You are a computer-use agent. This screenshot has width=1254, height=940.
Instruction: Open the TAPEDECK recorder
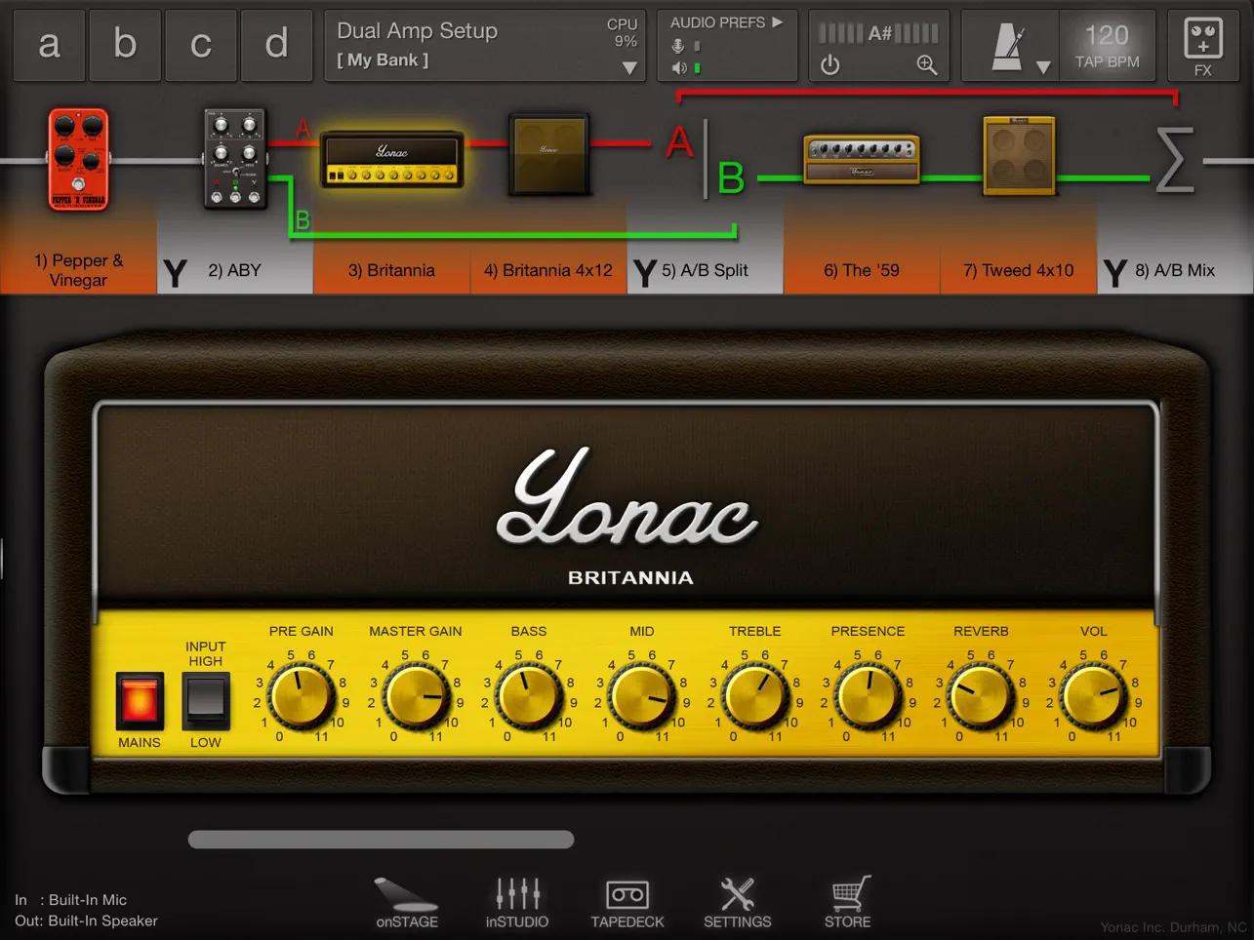(x=627, y=902)
